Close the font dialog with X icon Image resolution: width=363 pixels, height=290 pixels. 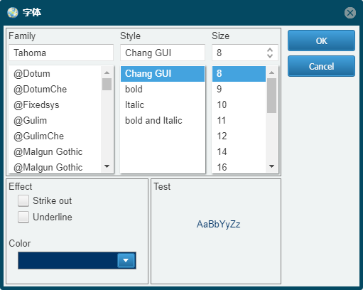pos(350,13)
